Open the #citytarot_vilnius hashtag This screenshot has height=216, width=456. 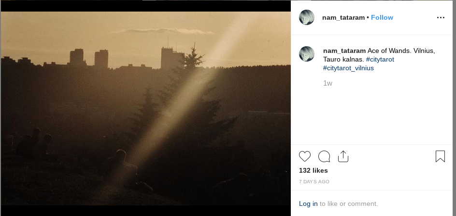pyautogui.click(x=348, y=68)
